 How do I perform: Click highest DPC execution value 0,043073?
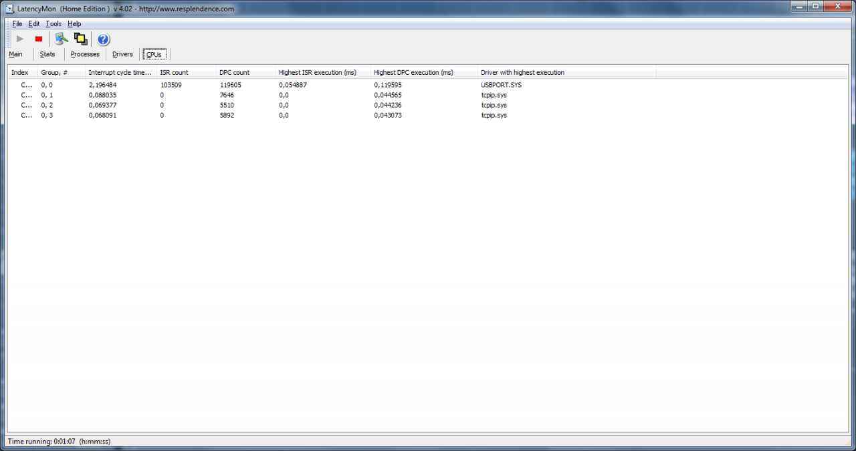(x=388, y=115)
